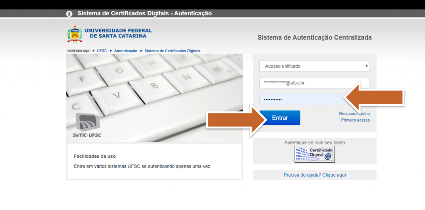This screenshot has width=425, height=210.
Task: Open the Recuperar senha link
Action: (354, 114)
